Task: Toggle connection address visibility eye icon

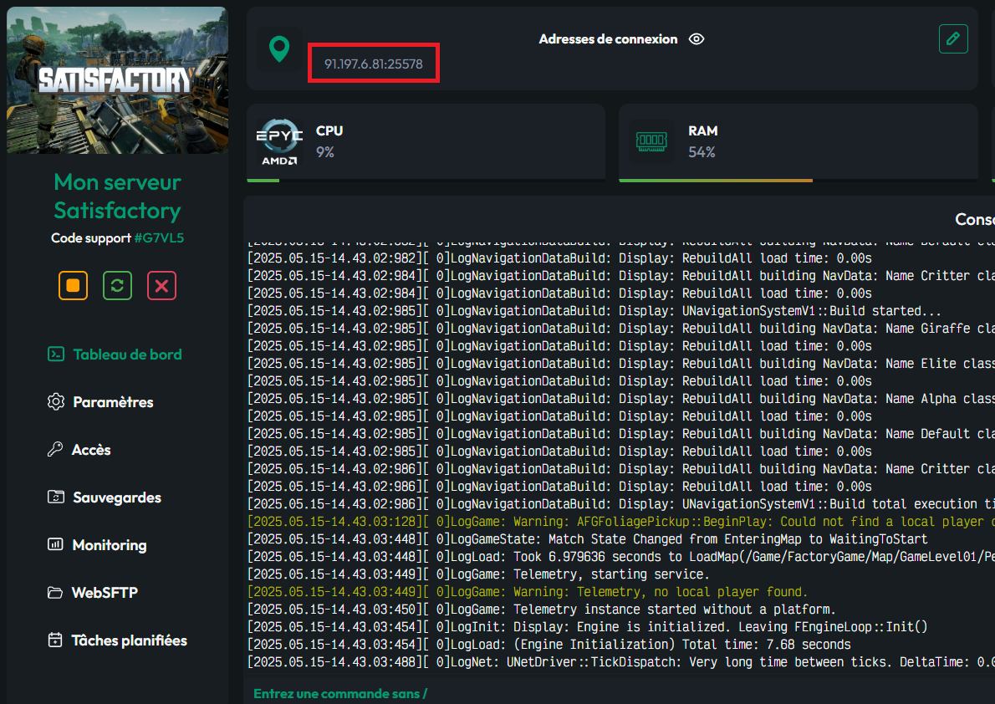Action: [x=696, y=39]
